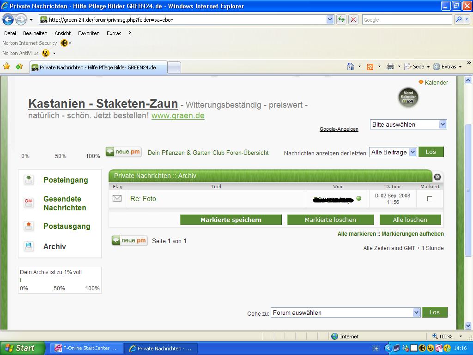Tick the Markiert checkbox for Re: Foto

(430, 199)
